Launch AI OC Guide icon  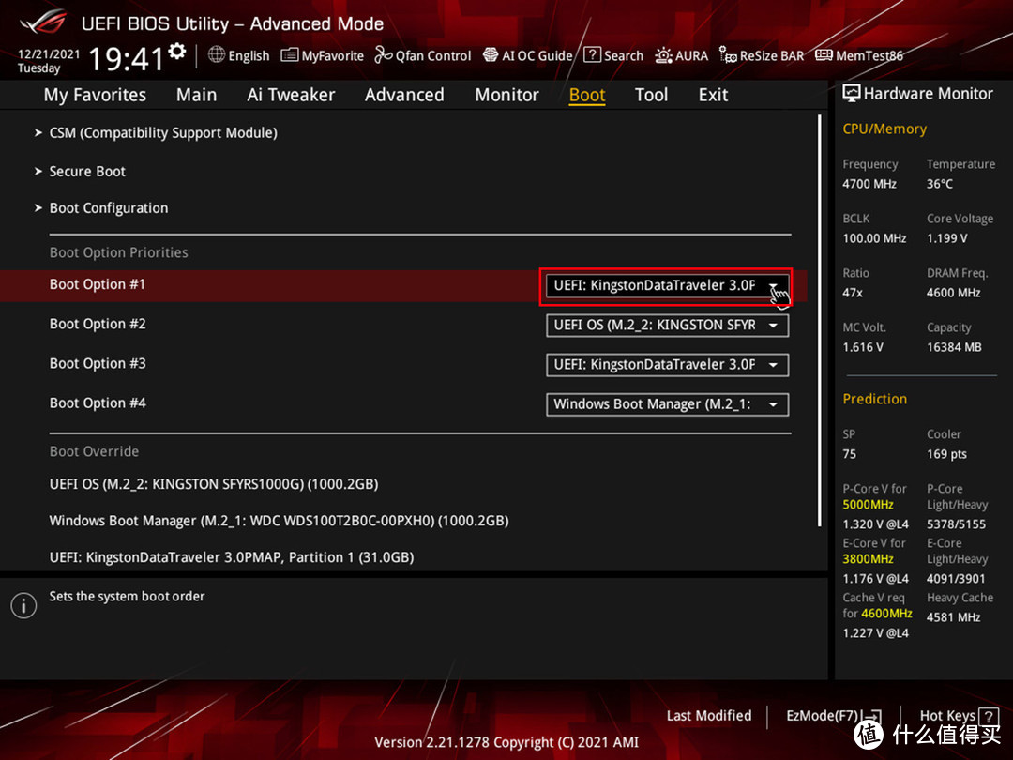[x=491, y=55]
